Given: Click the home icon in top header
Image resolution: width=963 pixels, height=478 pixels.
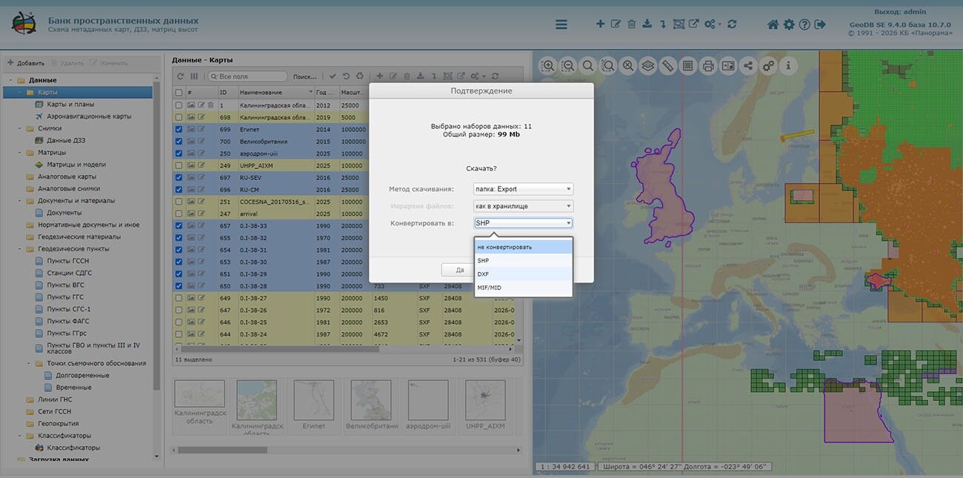Looking at the screenshot, I should pos(773,24).
